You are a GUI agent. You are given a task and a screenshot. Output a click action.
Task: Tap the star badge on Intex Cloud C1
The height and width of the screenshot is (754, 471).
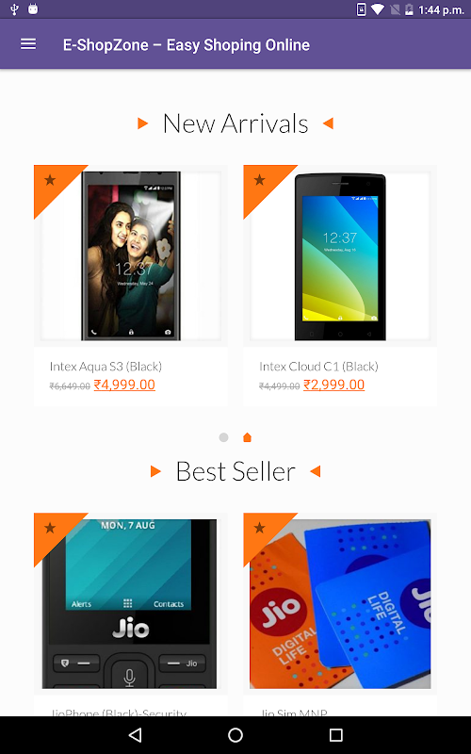point(260,180)
